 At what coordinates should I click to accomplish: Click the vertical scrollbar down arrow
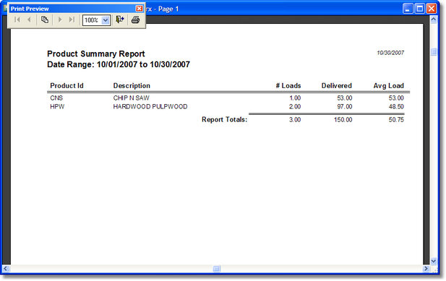[x=434, y=261]
